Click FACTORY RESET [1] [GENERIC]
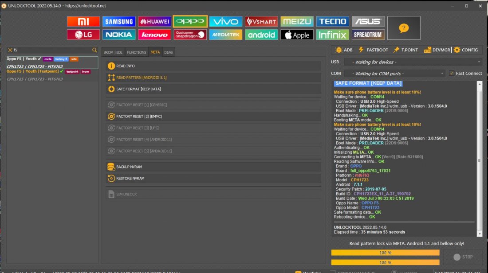The image size is (488, 273). (213, 105)
